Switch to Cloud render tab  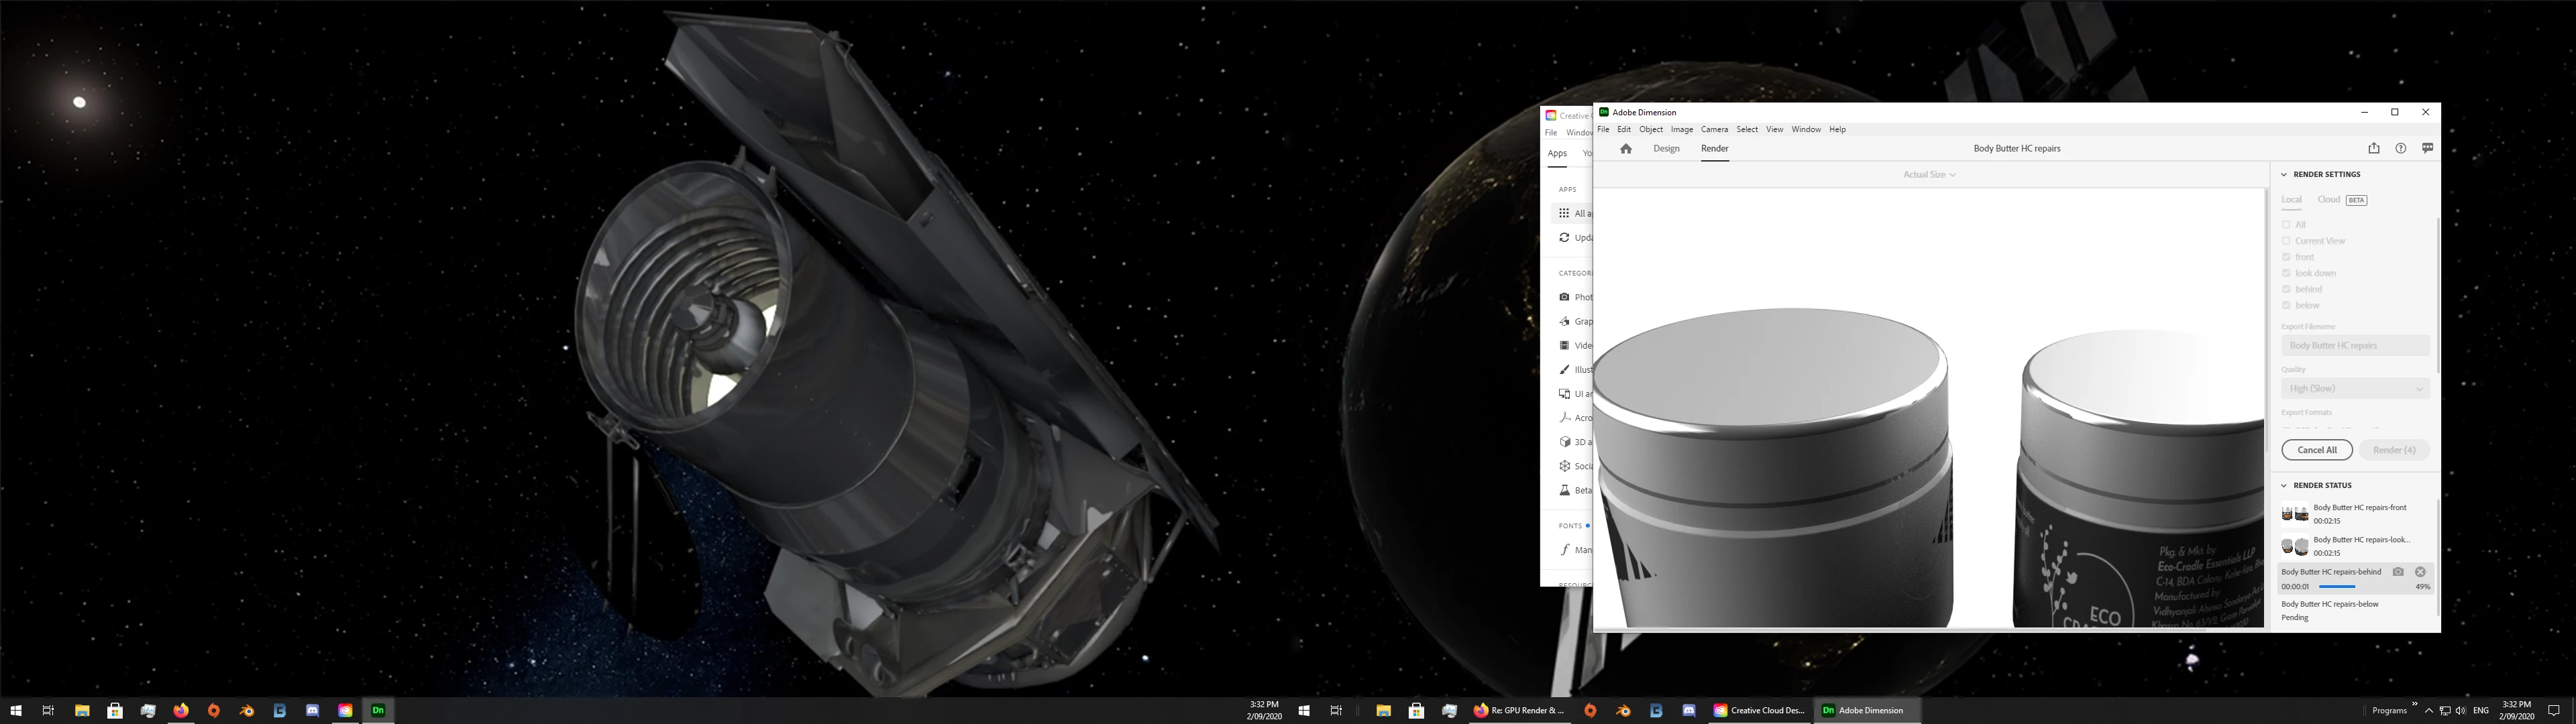(2329, 200)
